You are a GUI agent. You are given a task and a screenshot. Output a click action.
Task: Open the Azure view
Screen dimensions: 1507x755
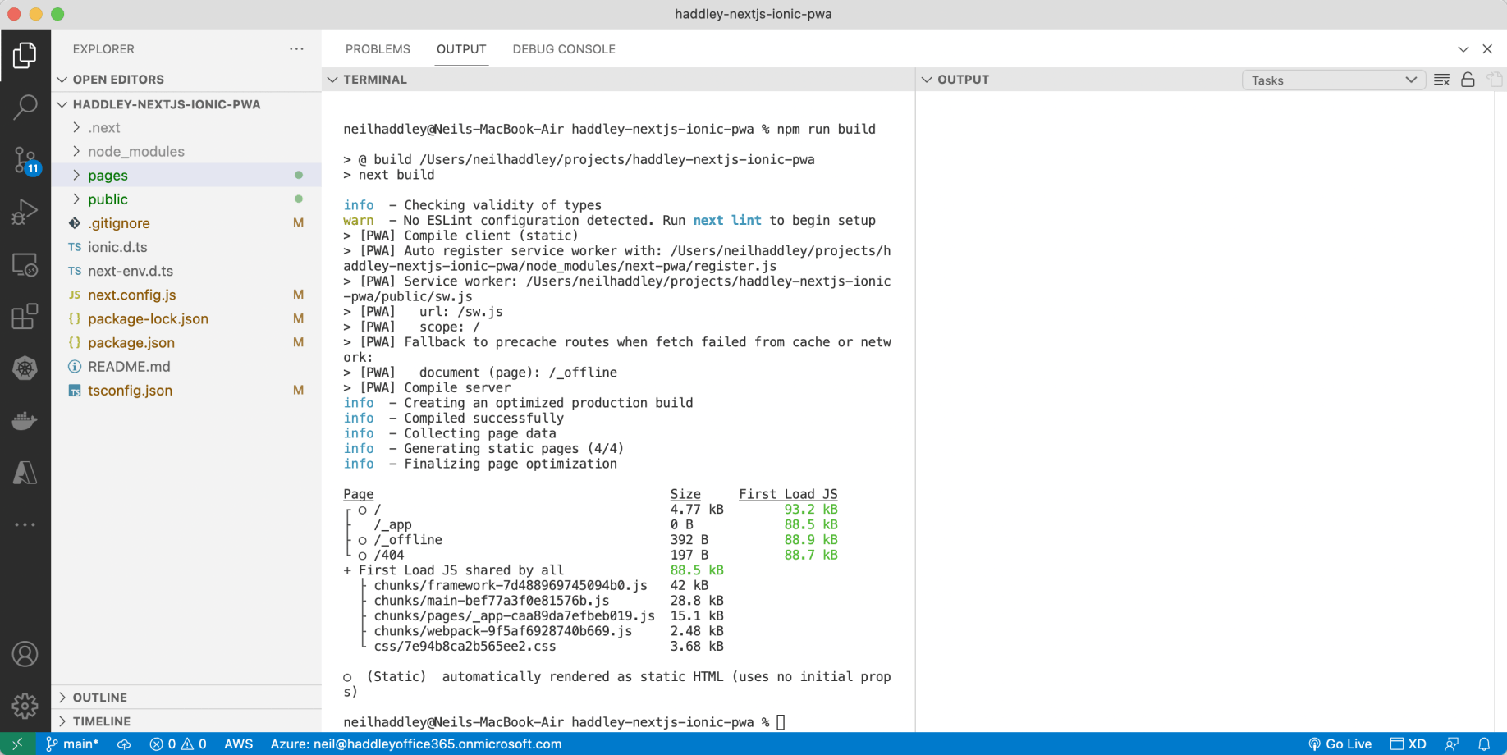[25, 473]
